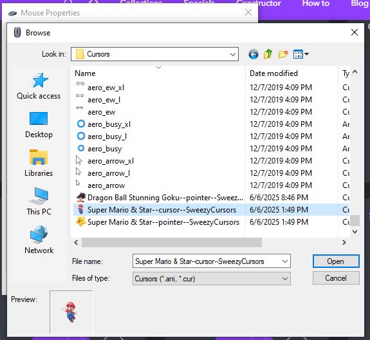The width and height of the screenshot is (370, 340).
Task: Open This PC in sidebar
Action: pyautogui.click(x=39, y=202)
